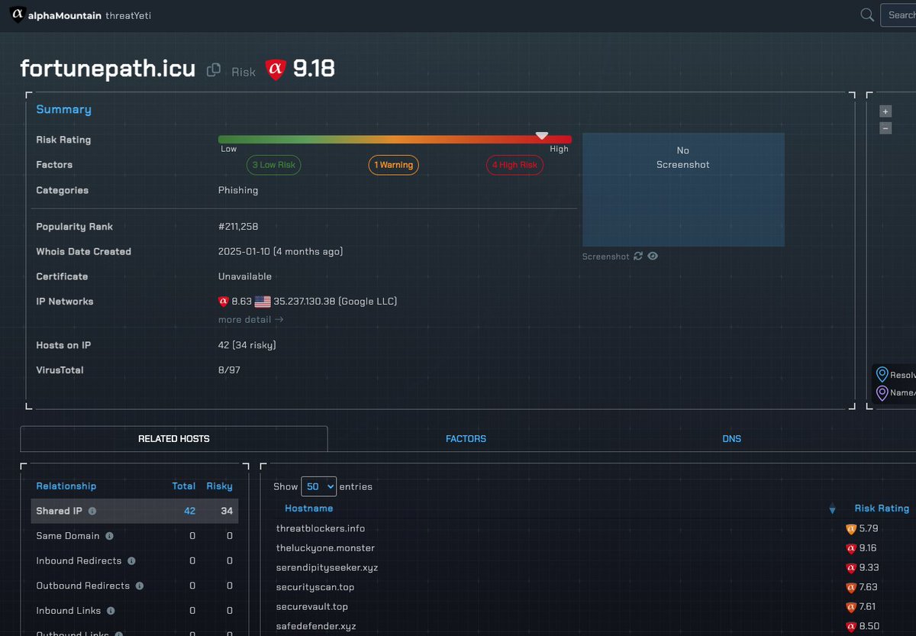The height and width of the screenshot is (636, 916).
Task: Open the Show entries dropdown
Action: (x=318, y=486)
